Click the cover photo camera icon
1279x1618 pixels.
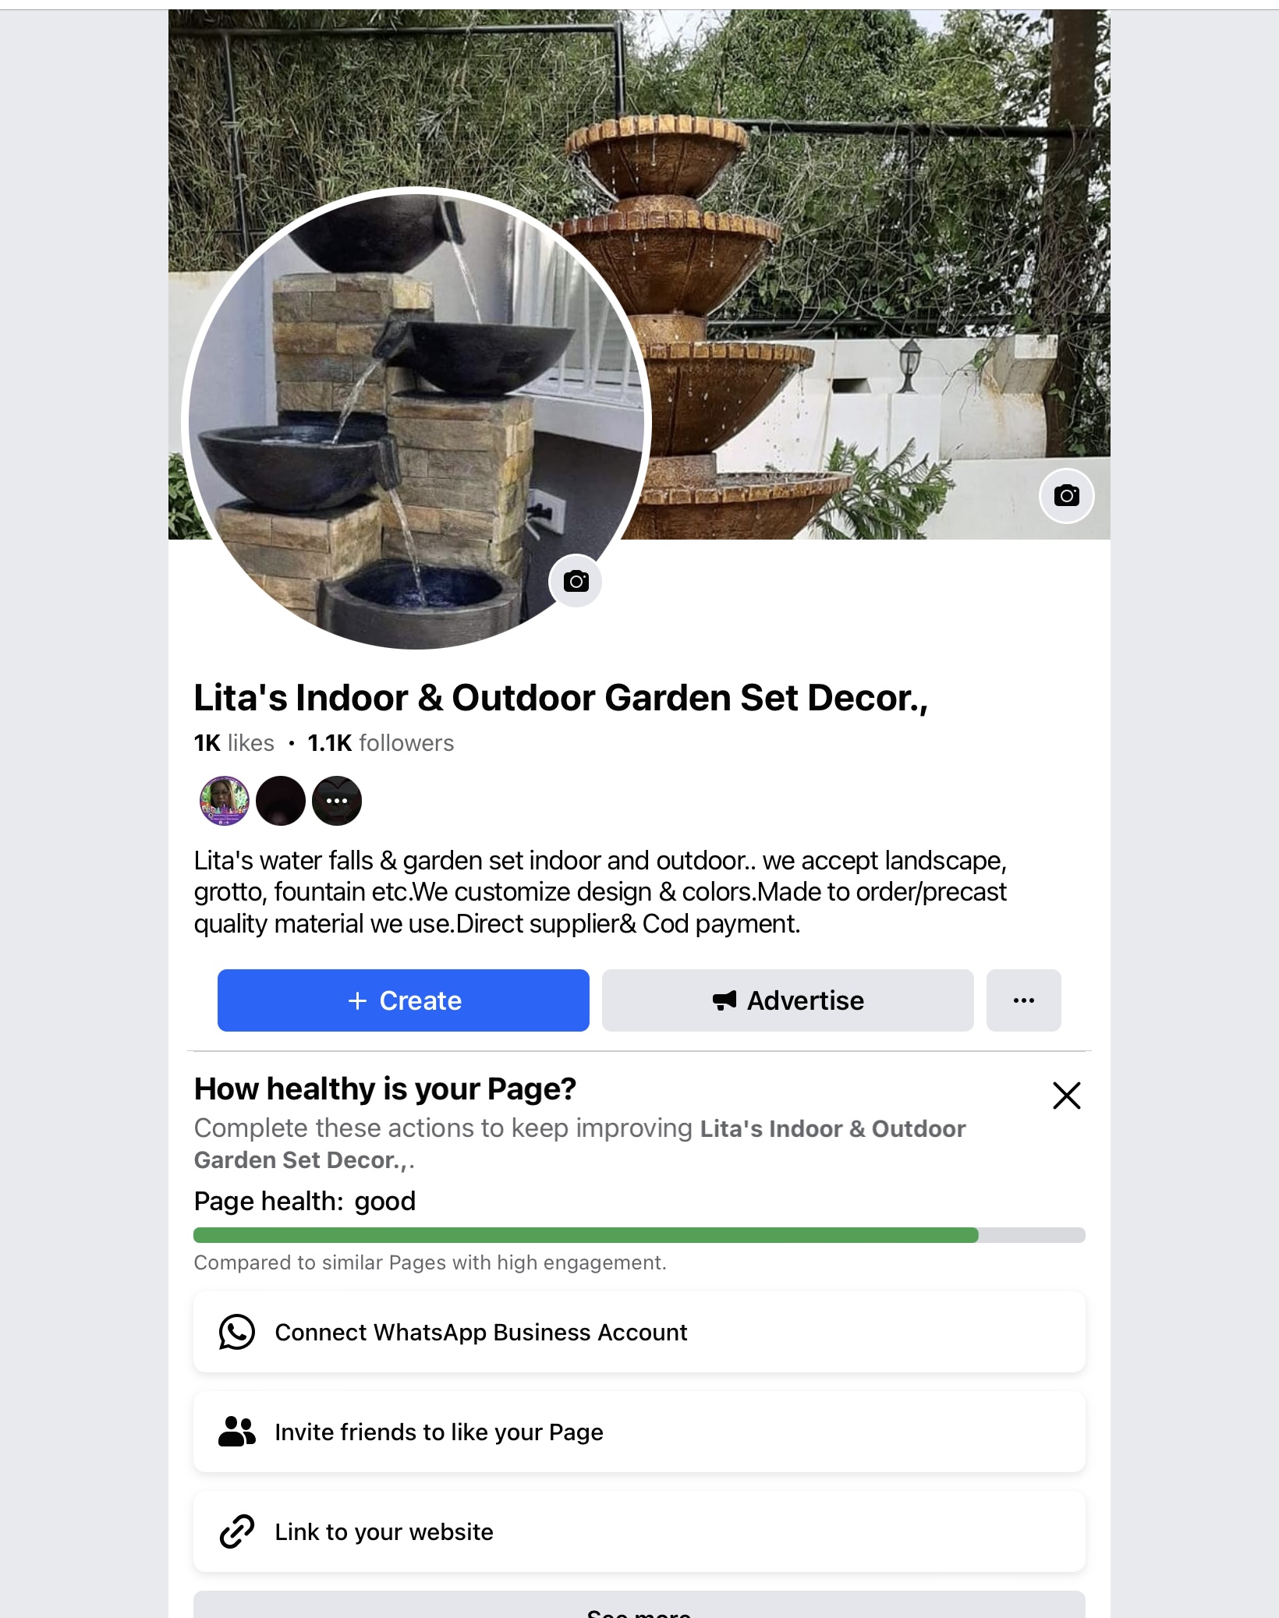pyautogui.click(x=1066, y=496)
